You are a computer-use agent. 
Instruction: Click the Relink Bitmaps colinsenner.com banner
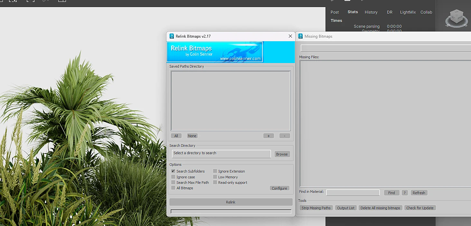click(215, 52)
